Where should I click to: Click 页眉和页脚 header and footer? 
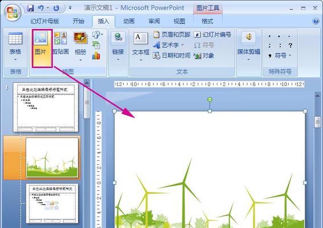(x=172, y=34)
